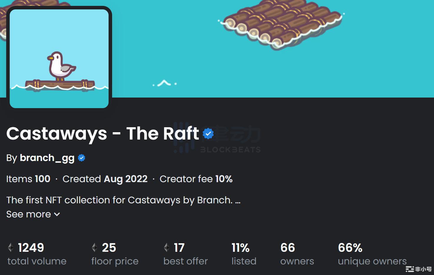This screenshot has height=275, width=434.
Task: Click the 17 best offer stat
Action: point(179,248)
